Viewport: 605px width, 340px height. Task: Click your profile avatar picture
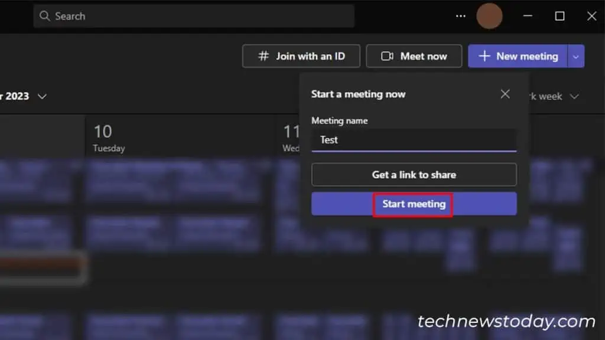pyautogui.click(x=490, y=16)
